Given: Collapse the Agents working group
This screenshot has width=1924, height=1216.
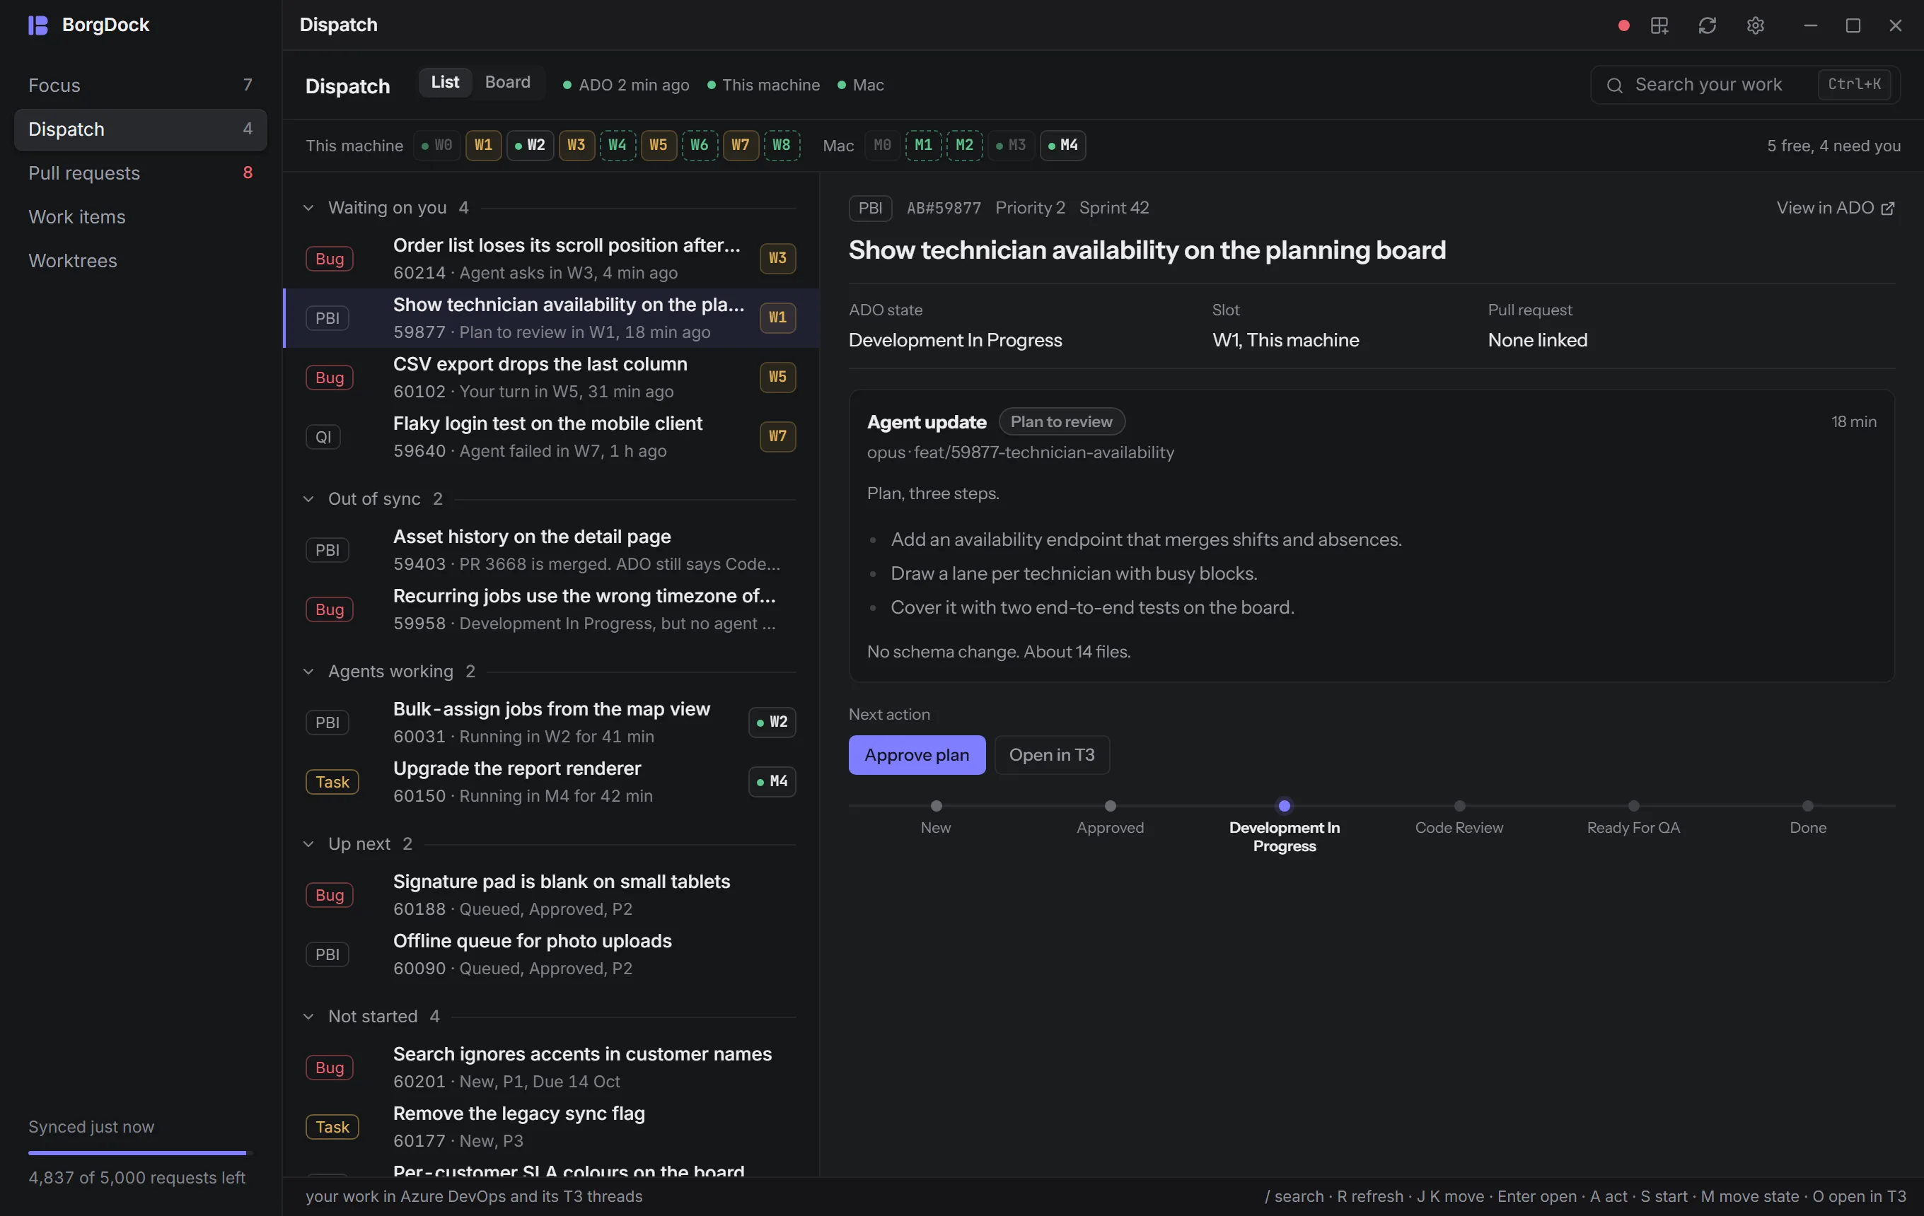Looking at the screenshot, I should 308,672.
